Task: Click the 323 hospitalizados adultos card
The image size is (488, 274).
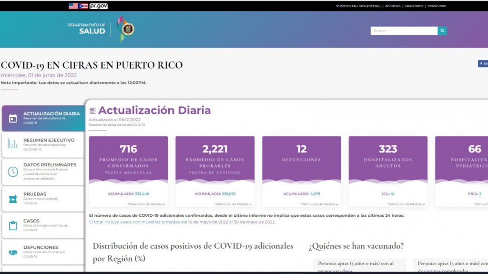Action: [388, 172]
